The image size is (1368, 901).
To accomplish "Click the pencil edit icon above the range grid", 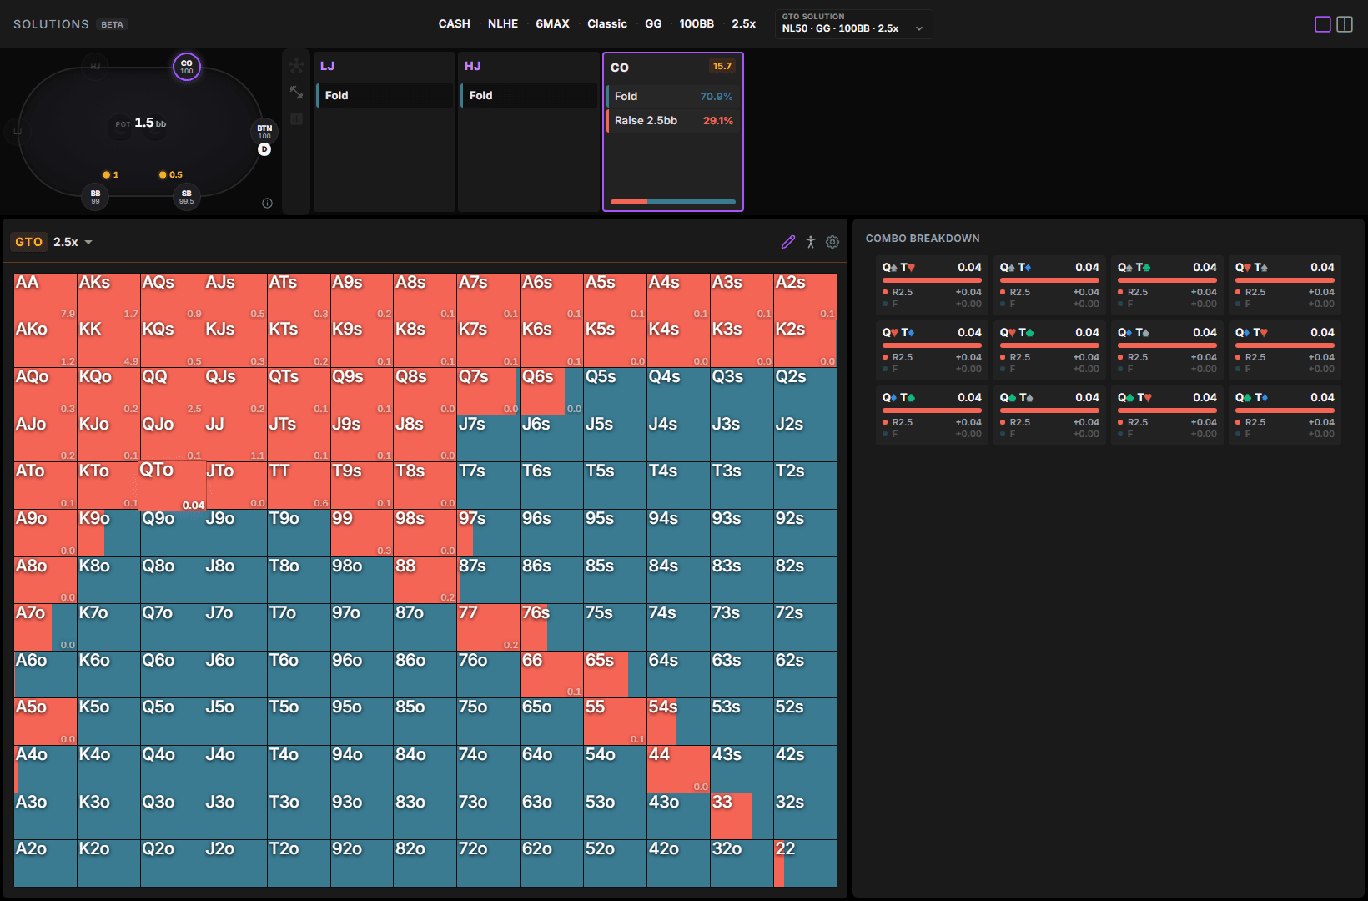I will coord(788,242).
